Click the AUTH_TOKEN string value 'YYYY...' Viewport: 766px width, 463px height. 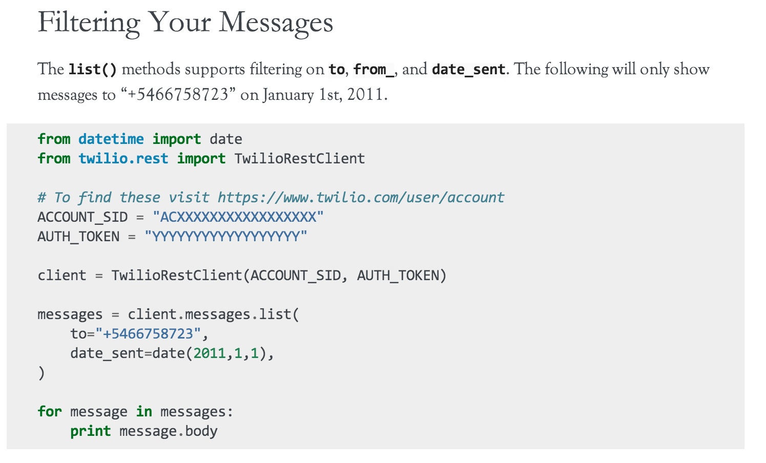[x=226, y=237]
